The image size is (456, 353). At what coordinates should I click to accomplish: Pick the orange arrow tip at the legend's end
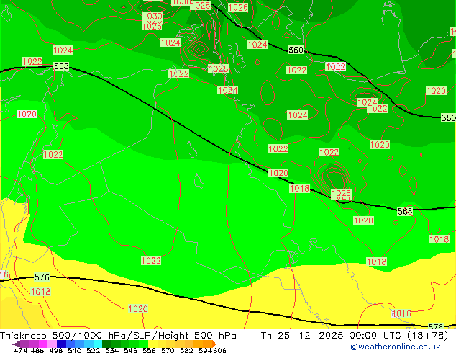point(214,344)
